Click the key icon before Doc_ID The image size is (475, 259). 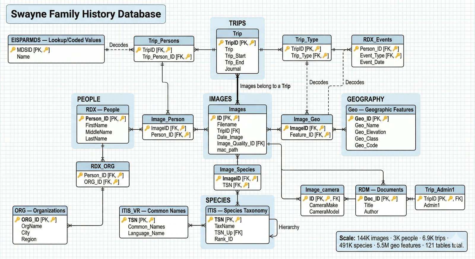pyautogui.click(x=360, y=198)
